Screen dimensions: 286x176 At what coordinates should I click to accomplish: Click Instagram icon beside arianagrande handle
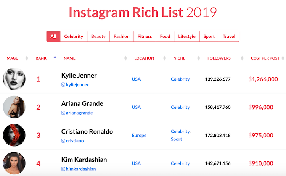(x=63, y=113)
